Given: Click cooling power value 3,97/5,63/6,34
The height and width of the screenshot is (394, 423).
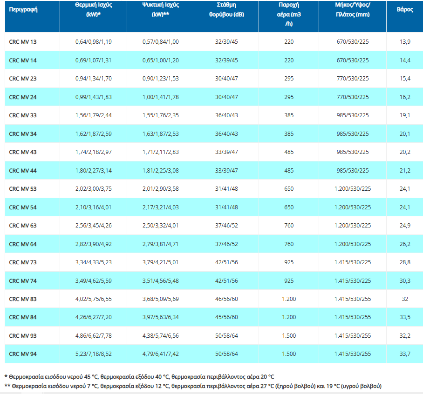Looking at the screenshot, I should pyautogui.click(x=160, y=317).
